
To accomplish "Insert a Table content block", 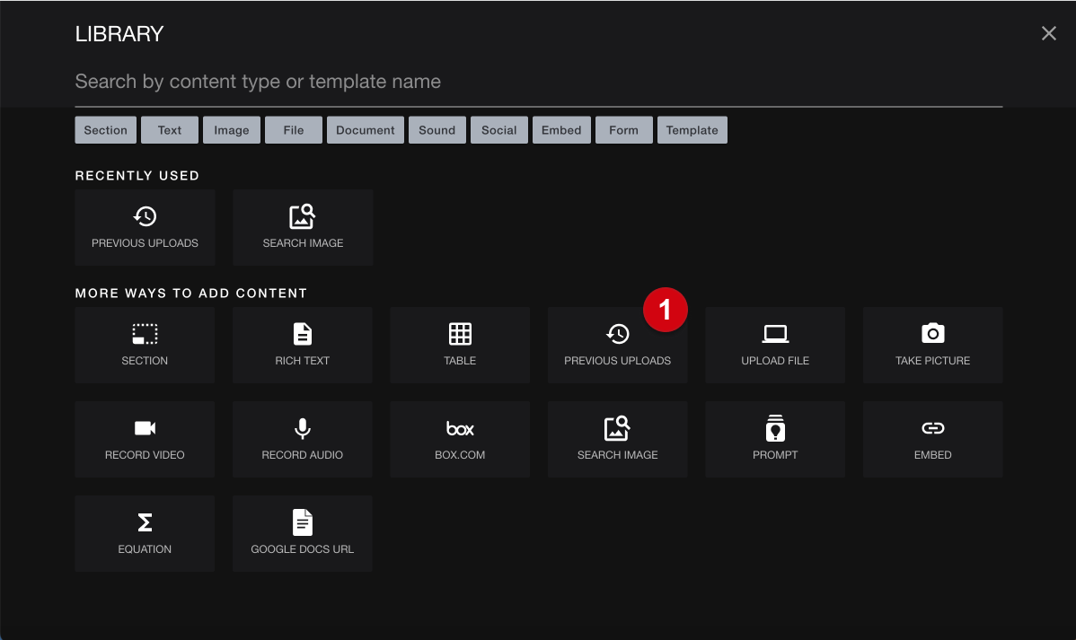I will [x=460, y=345].
